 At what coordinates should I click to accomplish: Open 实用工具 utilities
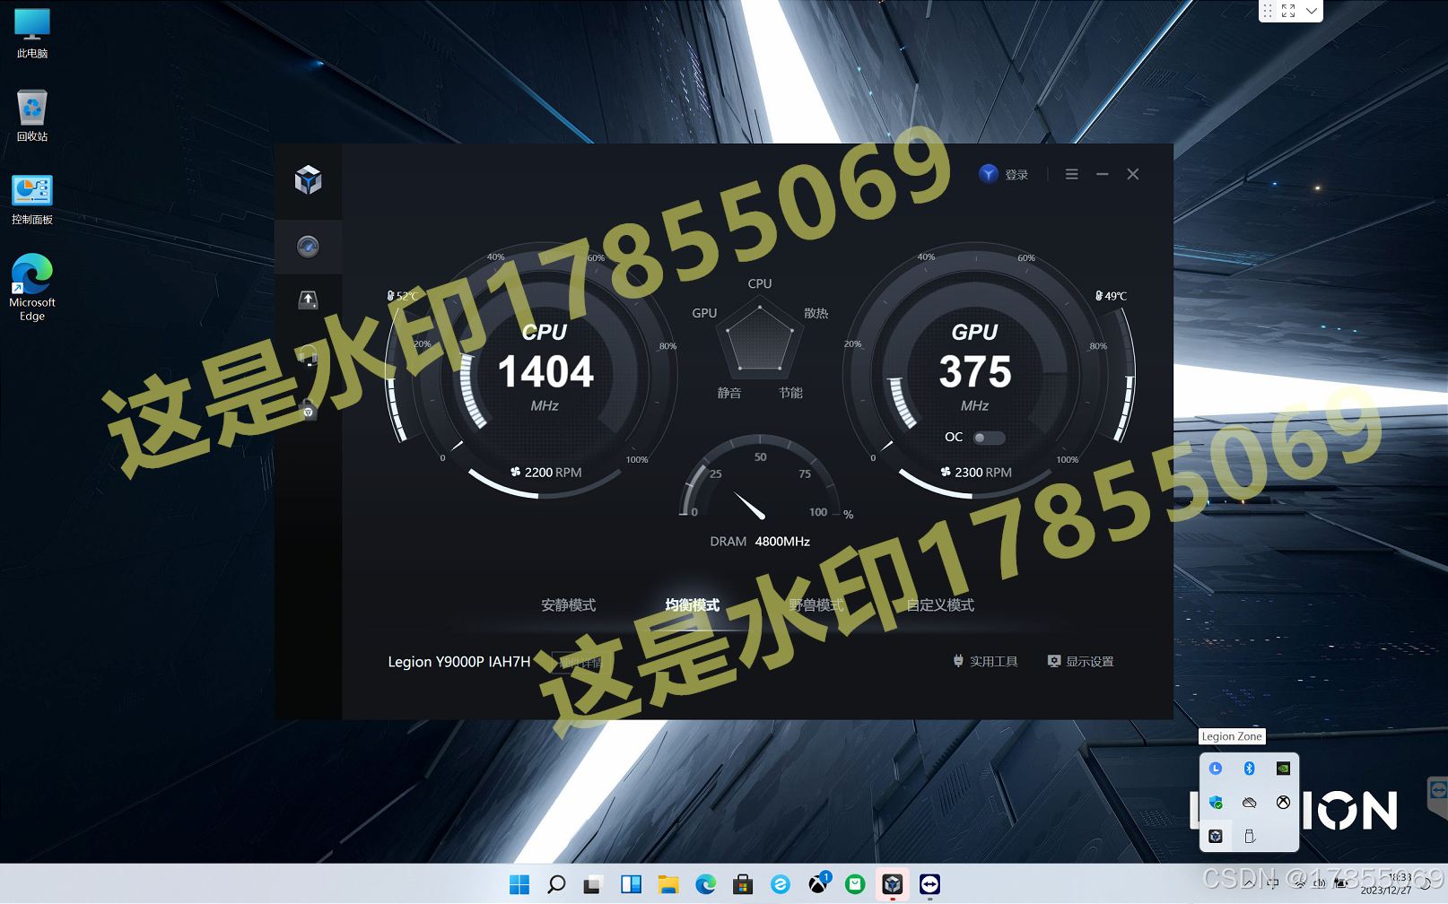pos(985,662)
